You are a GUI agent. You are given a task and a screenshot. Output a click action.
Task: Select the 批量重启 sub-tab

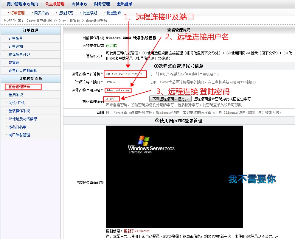[114, 13]
